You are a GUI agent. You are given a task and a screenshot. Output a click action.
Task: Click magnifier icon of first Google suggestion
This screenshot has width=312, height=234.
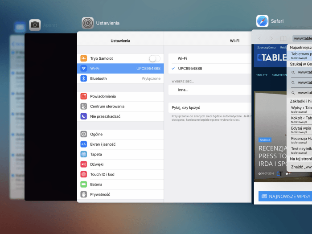(x=293, y=72)
